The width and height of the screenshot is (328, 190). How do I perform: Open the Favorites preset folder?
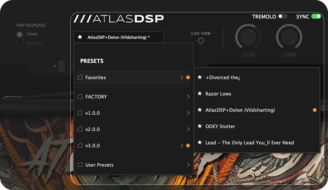(133, 78)
